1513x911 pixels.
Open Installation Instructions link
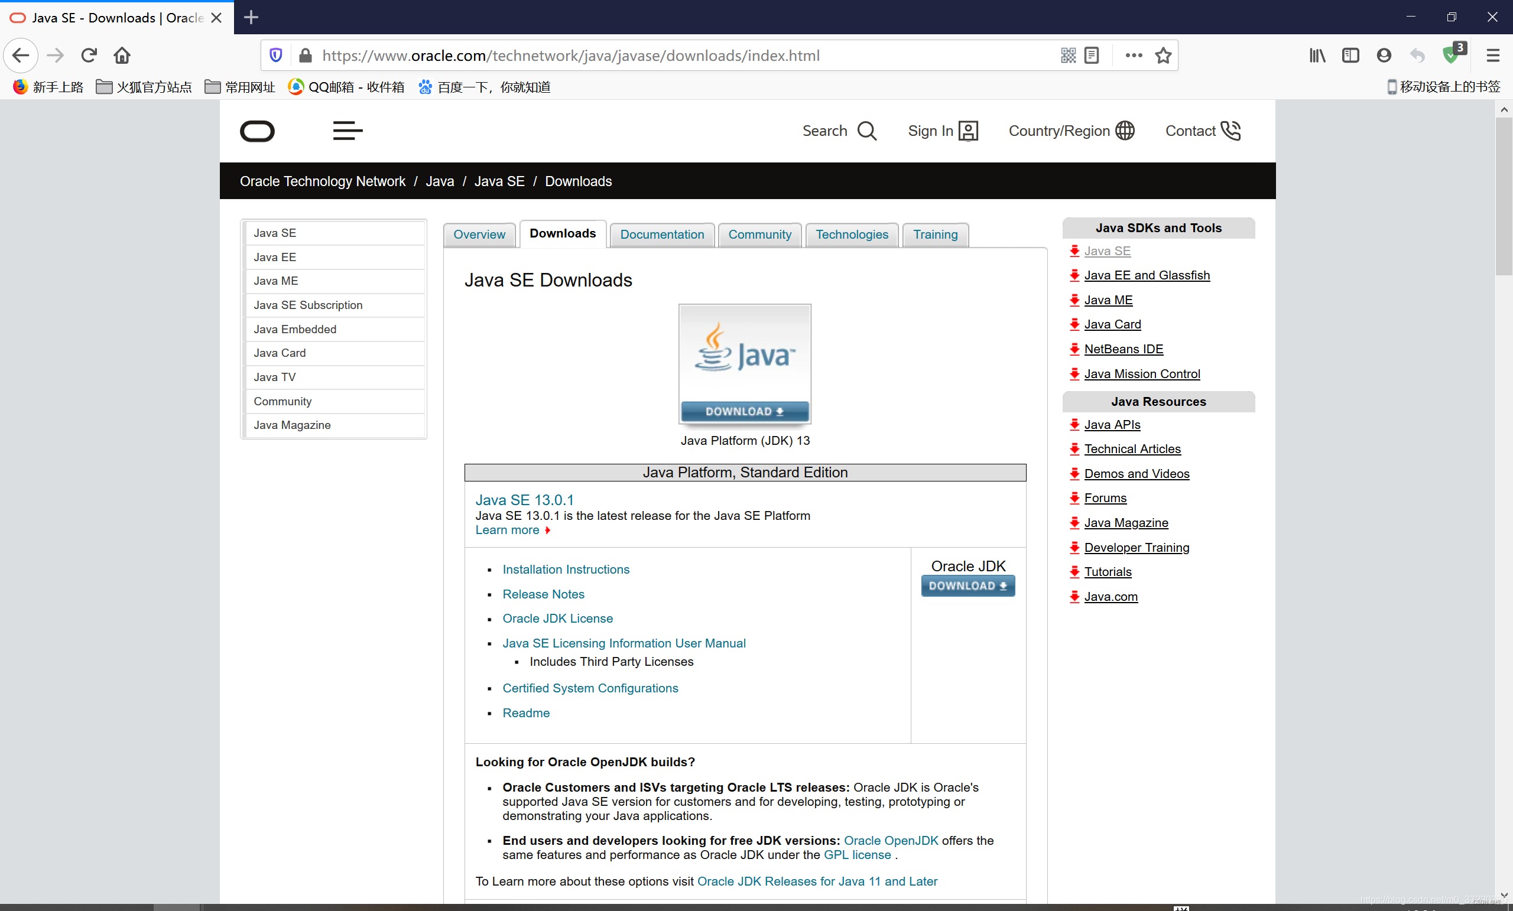[x=566, y=569]
